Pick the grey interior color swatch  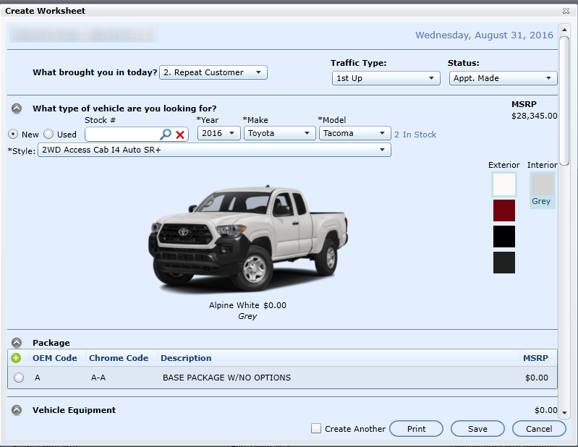(542, 184)
